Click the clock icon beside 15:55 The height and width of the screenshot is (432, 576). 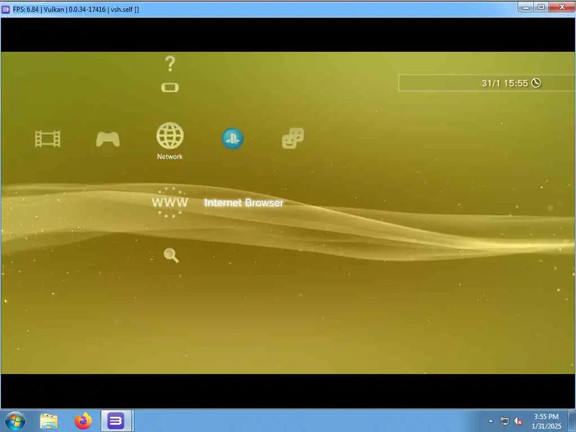(536, 83)
